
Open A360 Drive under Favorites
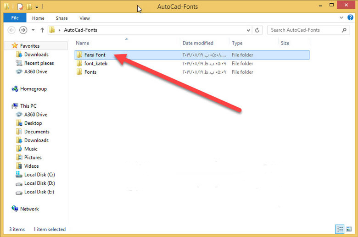tap(36, 72)
